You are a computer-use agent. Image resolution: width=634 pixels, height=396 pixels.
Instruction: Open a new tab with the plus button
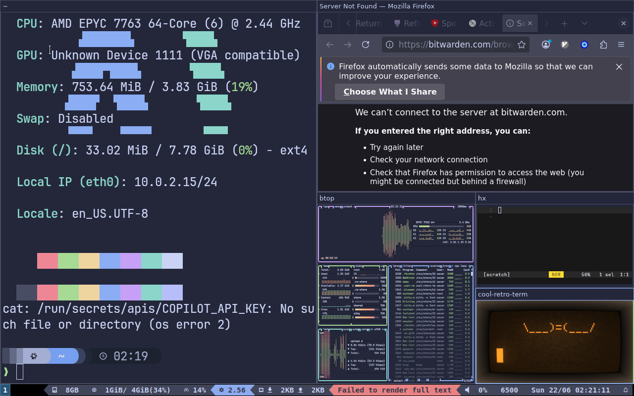(x=564, y=23)
